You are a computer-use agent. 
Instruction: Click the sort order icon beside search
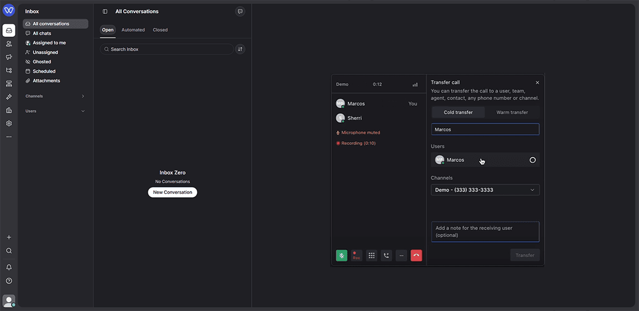click(x=240, y=49)
